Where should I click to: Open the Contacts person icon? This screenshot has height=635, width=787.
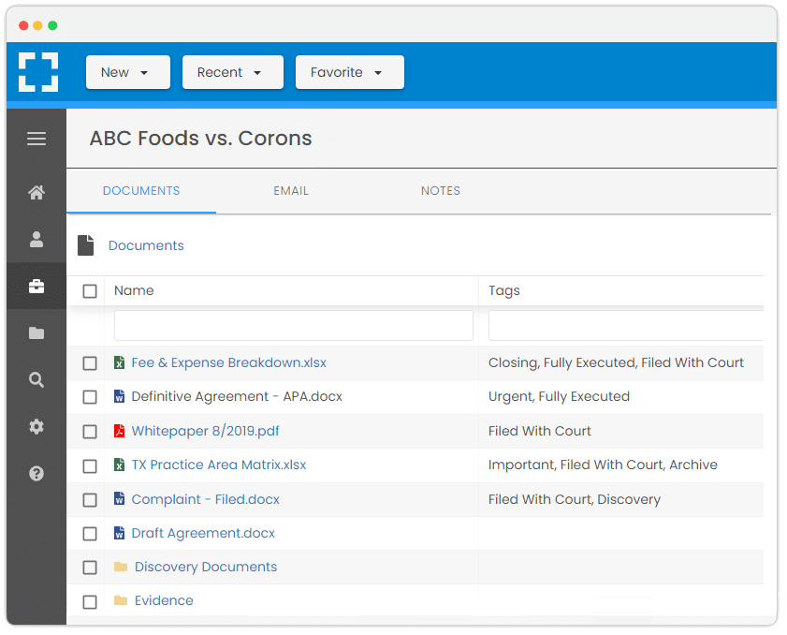[36, 239]
